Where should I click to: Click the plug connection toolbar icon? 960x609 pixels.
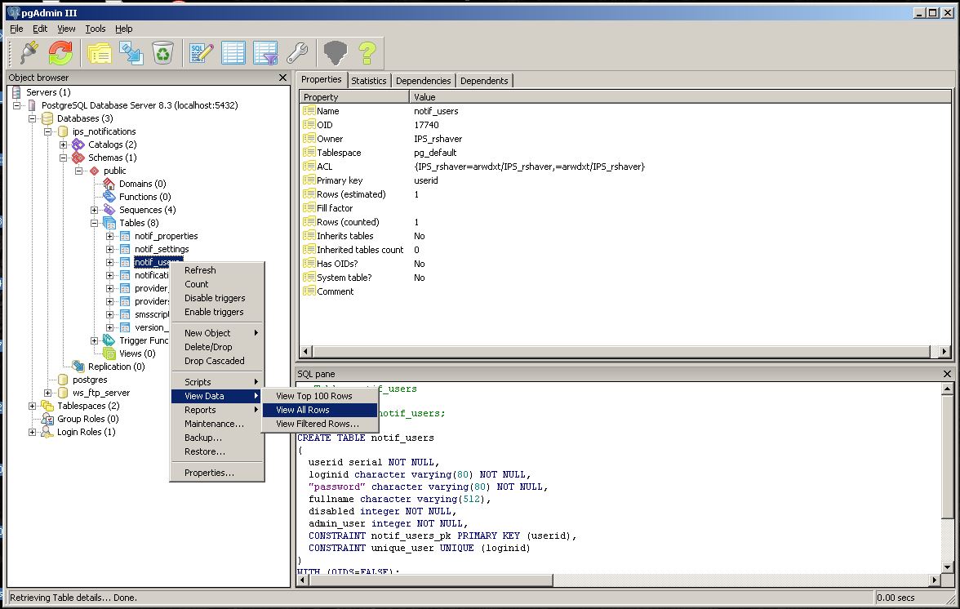click(29, 53)
